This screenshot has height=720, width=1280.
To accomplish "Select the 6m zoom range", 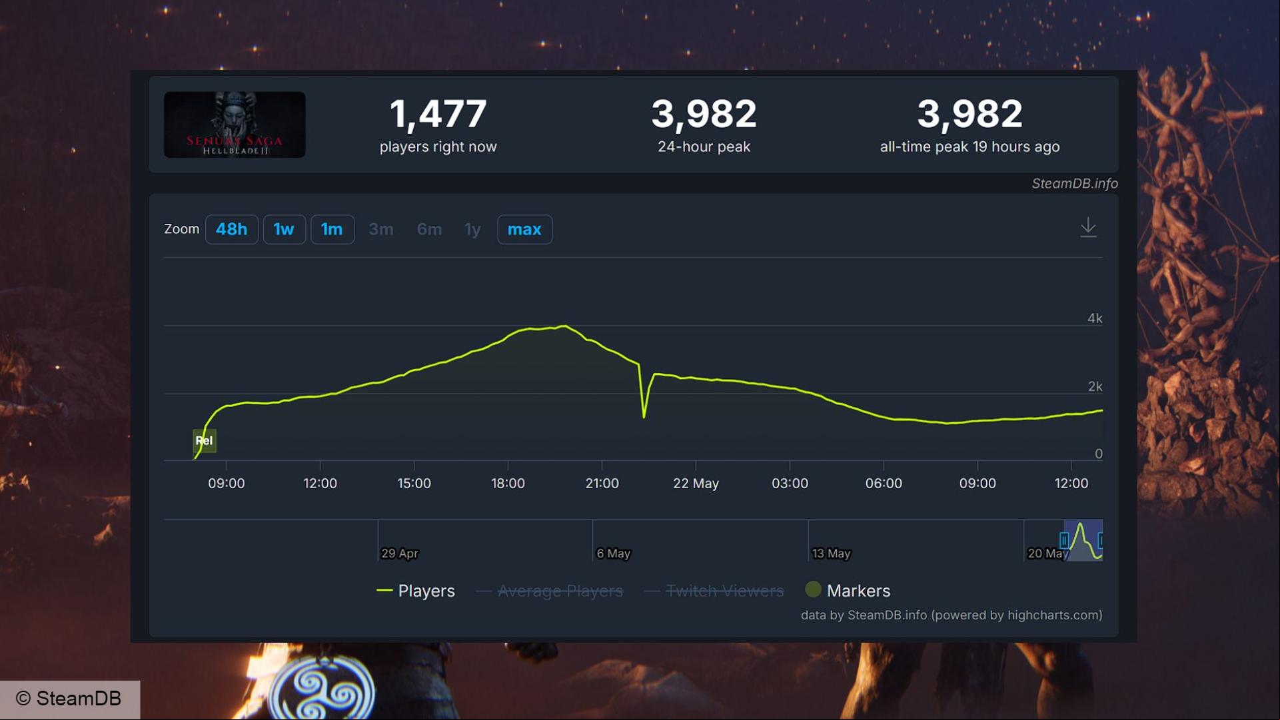I will point(429,229).
